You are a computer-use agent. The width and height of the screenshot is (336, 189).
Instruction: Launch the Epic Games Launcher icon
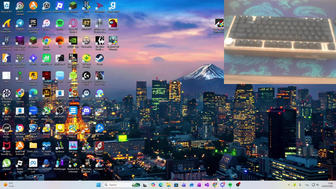click(x=33, y=26)
